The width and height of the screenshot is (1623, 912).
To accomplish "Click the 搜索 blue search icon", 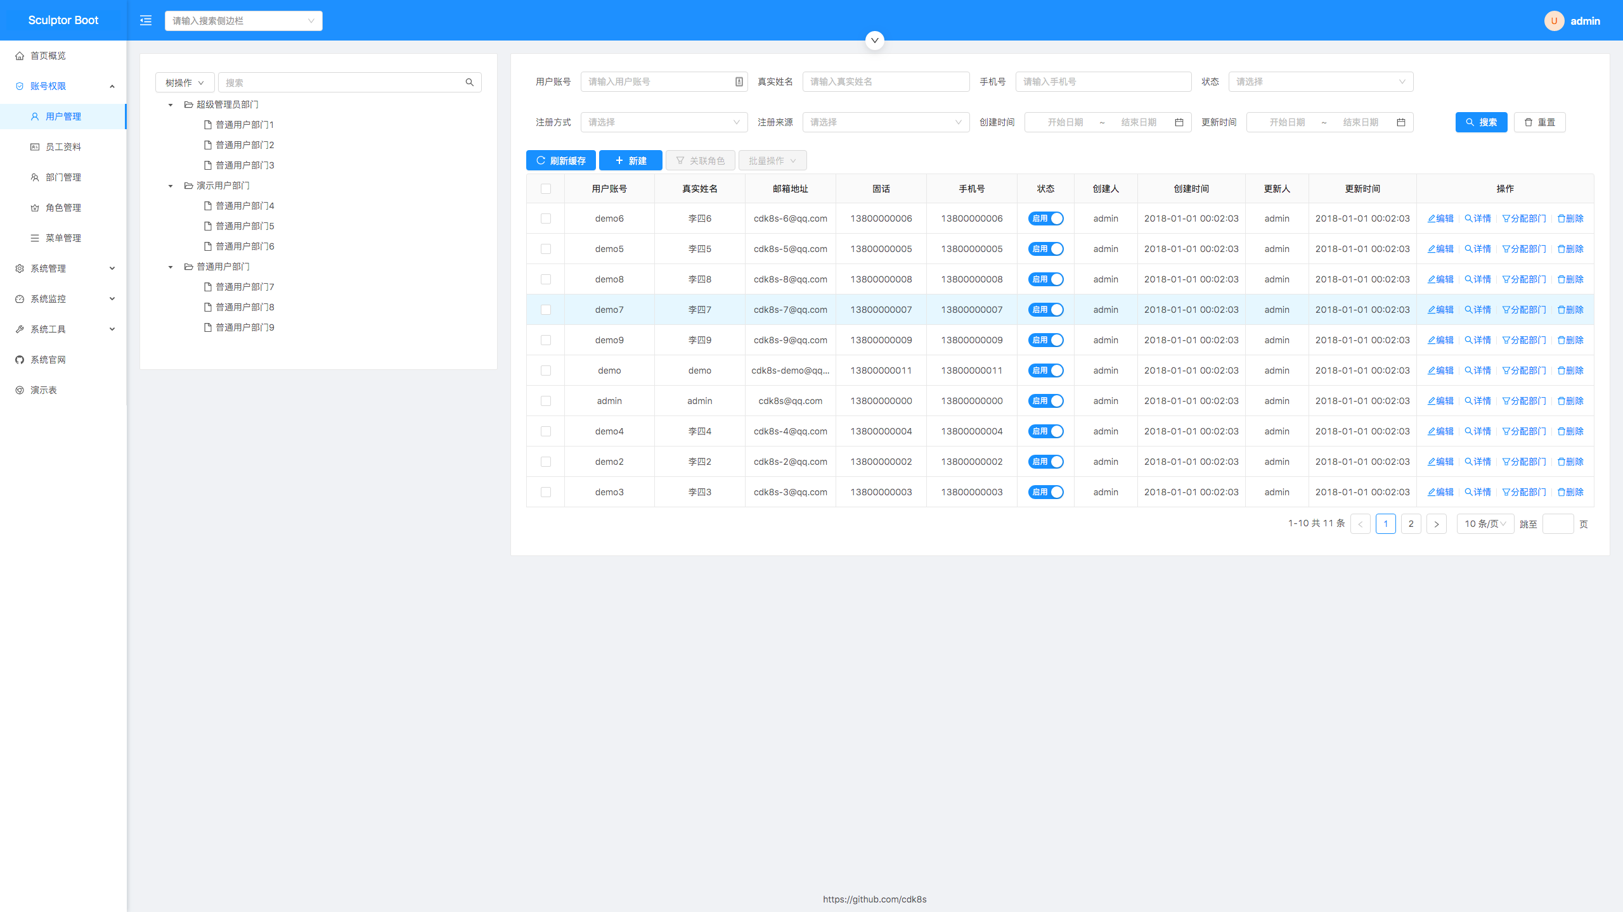I will (x=1482, y=122).
